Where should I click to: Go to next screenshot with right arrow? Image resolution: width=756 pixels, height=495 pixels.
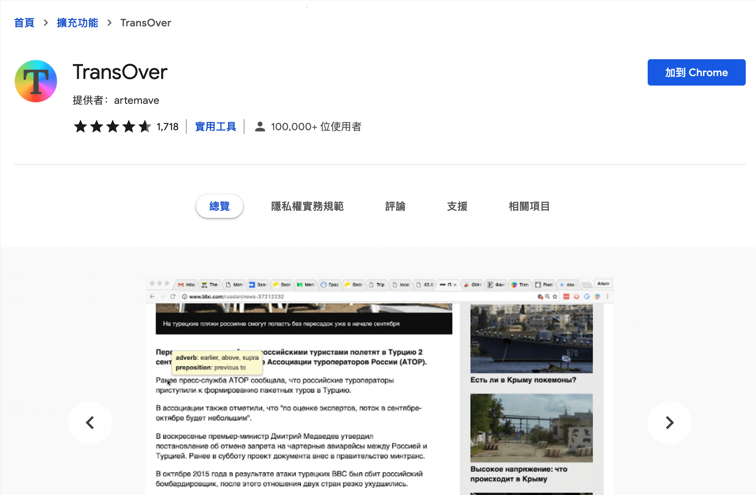[669, 423]
